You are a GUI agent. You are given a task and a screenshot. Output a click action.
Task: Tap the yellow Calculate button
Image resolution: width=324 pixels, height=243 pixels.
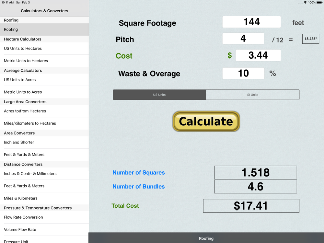[x=206, y=121]
